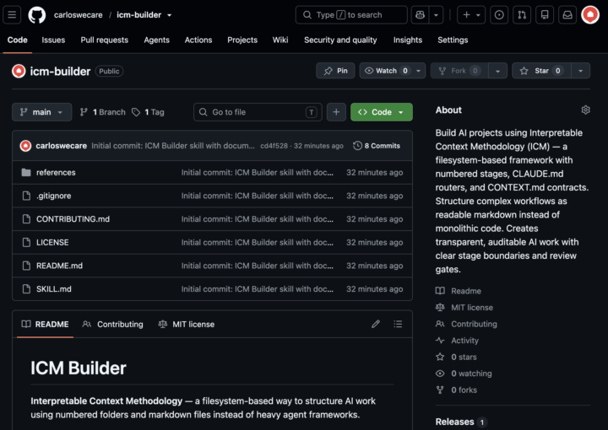The width and height of the screenshot is (608, 430).
Task: Open the star lists dropdown arrow
Action: [x=580, y=71]
